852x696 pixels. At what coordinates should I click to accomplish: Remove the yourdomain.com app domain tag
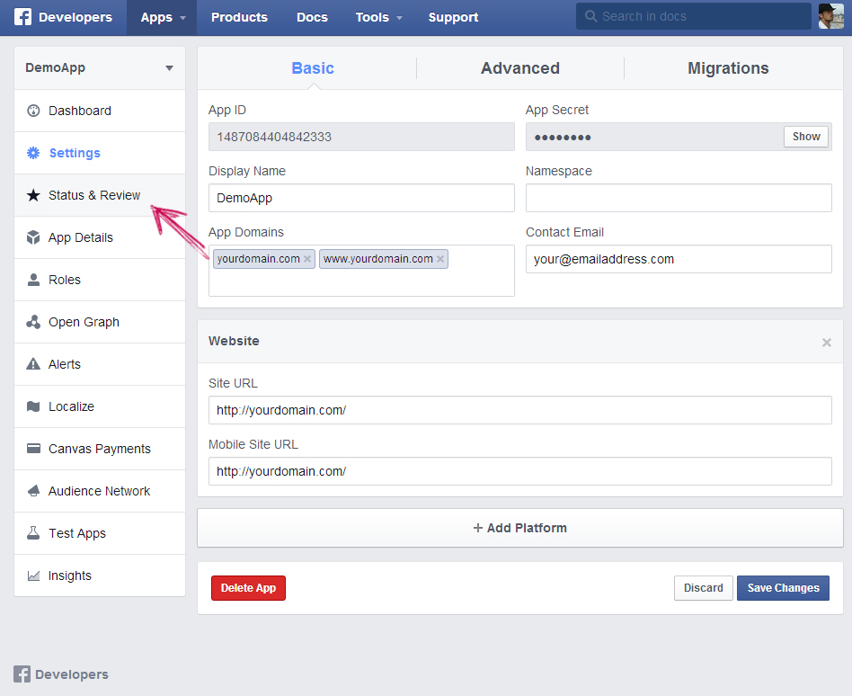tap(307, 258)
